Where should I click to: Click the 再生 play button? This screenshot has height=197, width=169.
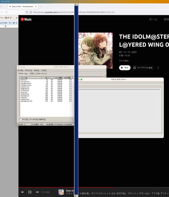point(125,68)
